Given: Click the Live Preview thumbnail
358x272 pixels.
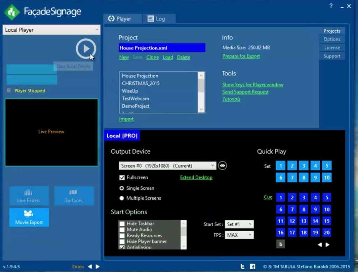Looking at the screenshot, I should [51, 132].
